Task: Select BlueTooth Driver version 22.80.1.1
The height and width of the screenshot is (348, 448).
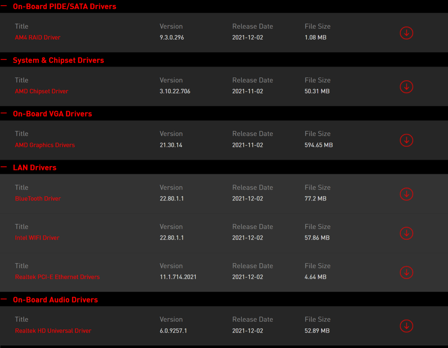Action: 172,199
